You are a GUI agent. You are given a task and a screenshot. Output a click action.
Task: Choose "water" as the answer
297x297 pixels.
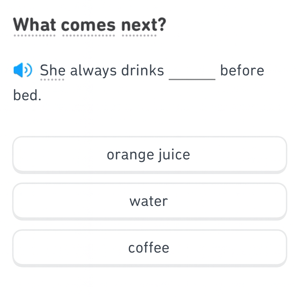point(149,201)
